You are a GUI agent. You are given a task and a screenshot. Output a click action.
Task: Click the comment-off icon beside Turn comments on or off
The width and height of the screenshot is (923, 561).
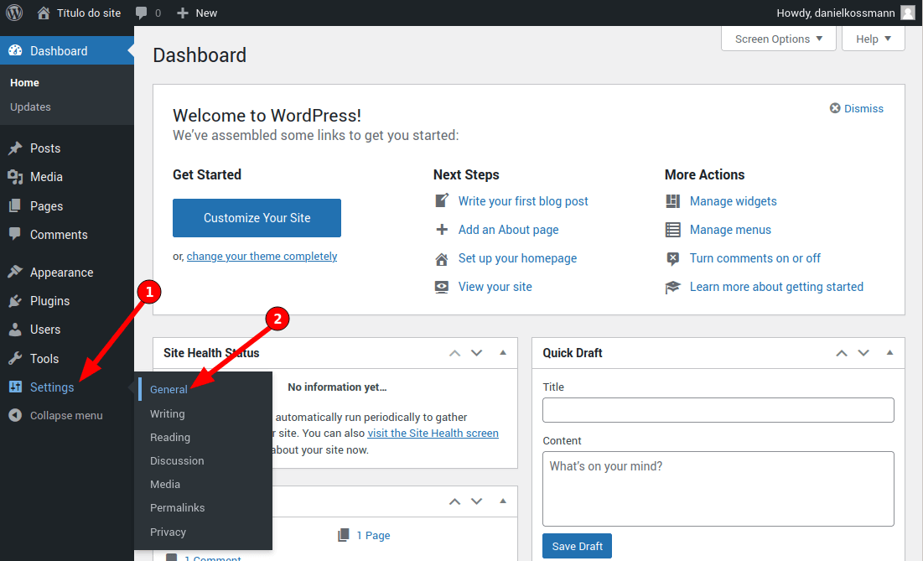(x=673, y=258)
